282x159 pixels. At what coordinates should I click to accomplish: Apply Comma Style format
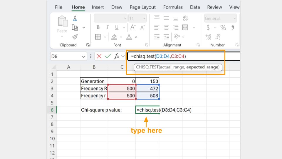(x=233, y=27)
